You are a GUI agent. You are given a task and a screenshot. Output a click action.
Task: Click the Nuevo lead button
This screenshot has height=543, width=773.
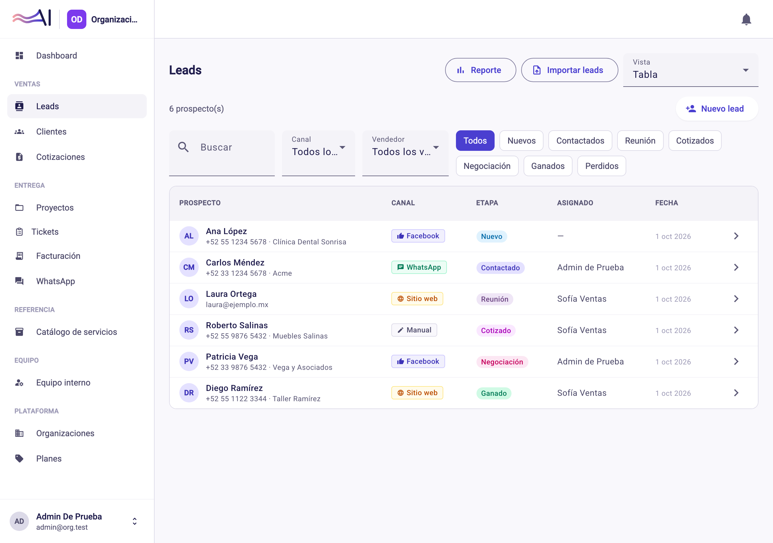click(717, 109)
